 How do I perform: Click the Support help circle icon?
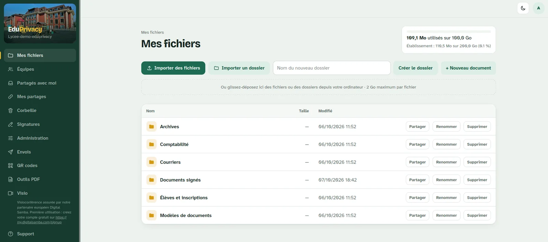pos(11,234)
